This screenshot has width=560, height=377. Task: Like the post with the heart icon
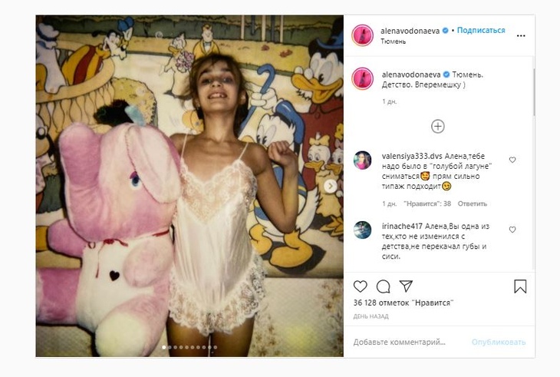[x=361, y=286]
